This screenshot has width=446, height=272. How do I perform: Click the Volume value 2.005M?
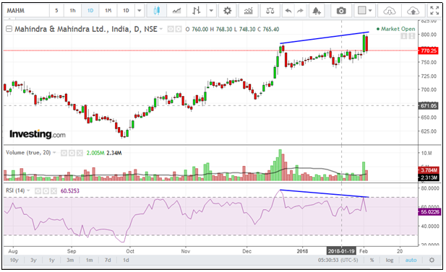click(95, 153)
